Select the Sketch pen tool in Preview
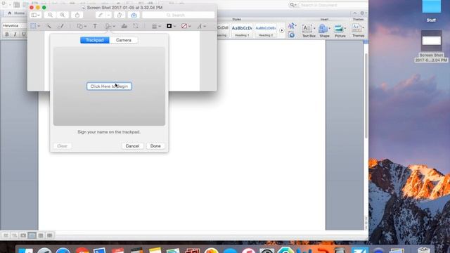Screen dimensions: 450x253 pos(60,26)
